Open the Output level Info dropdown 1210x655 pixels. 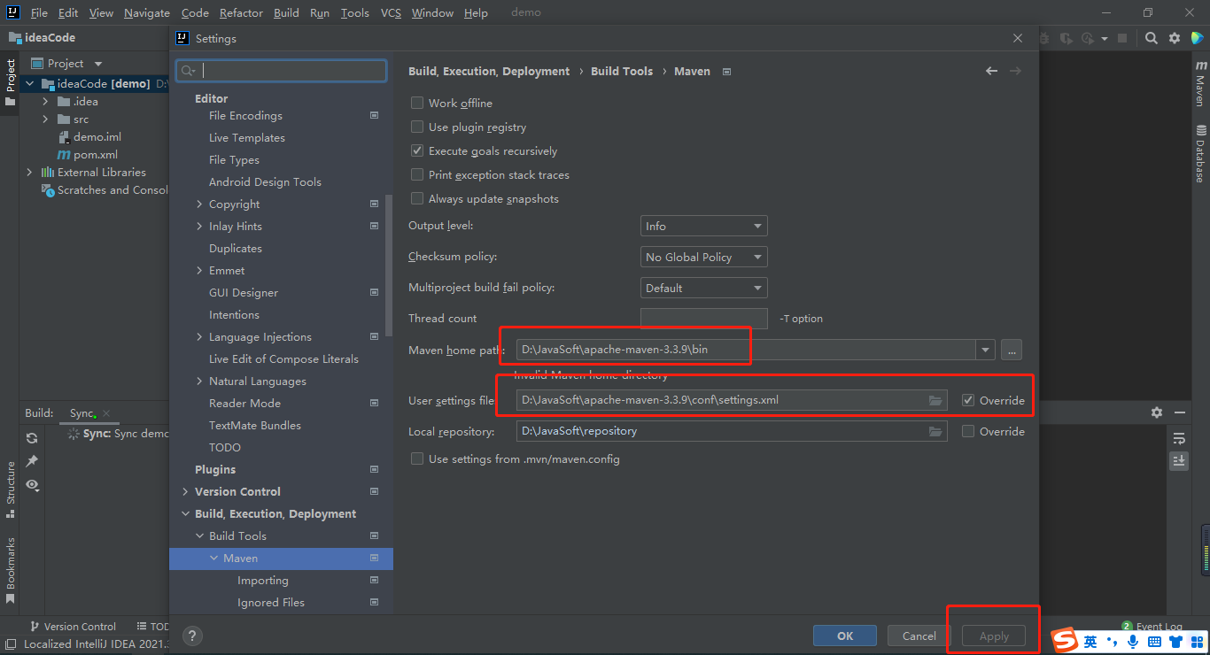point(703,226)
